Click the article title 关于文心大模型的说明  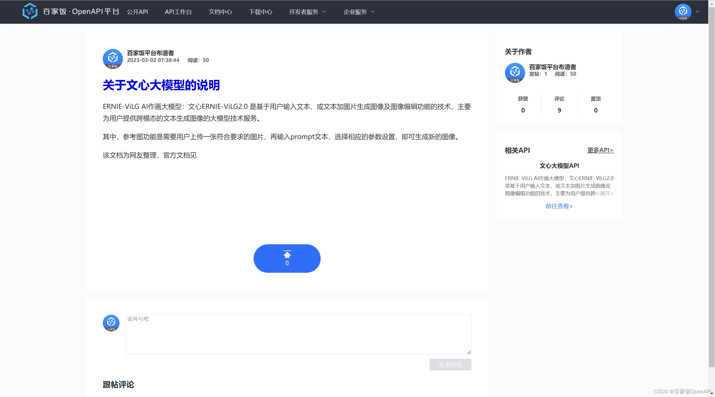click(x=161, y=85)
